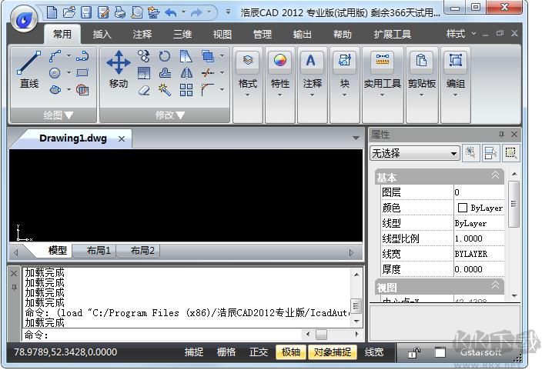The image size is (542, 370).
Task: Toggle 对象捕捉 object snap mode
Action: (x=332, y=352)
